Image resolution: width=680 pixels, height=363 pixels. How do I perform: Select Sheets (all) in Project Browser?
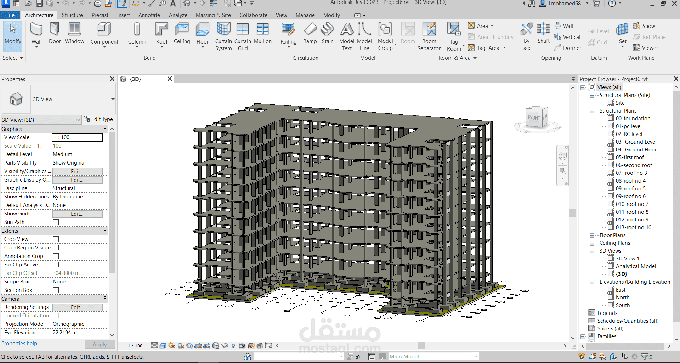click(x=610, y=329)
